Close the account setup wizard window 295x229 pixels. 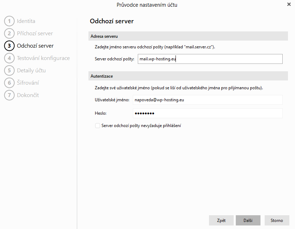[289, 4]
